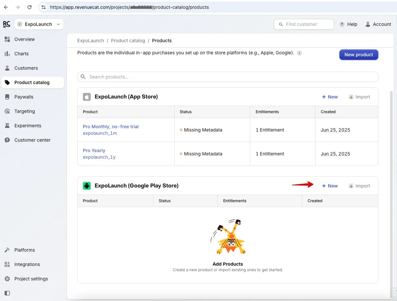Click the Android Google Play Store icon
Viewport: 397px width, 301px height.
[87, 186]
